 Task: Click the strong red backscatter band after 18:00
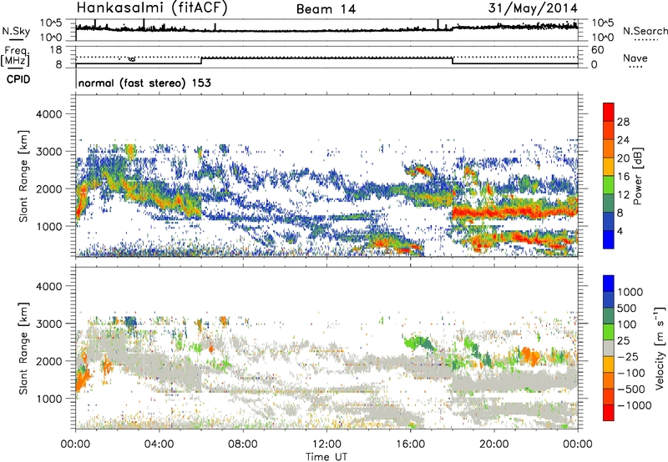click(514, 211)
